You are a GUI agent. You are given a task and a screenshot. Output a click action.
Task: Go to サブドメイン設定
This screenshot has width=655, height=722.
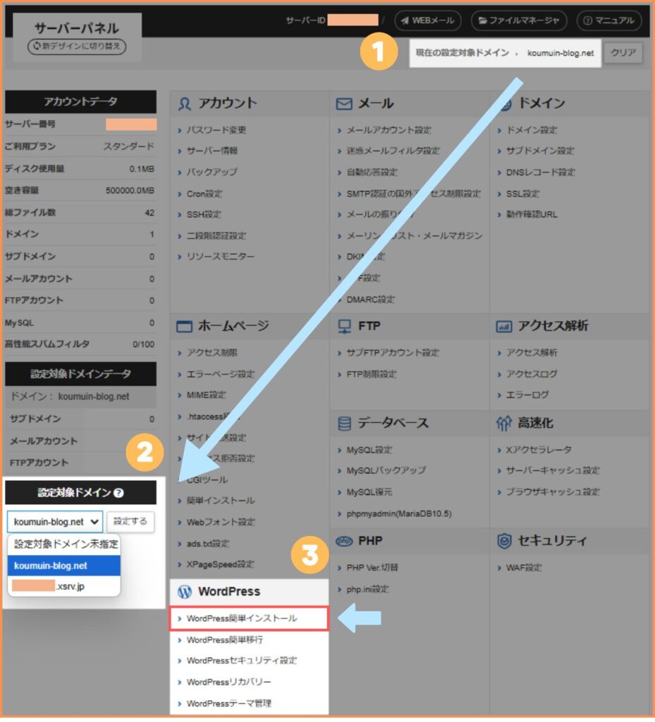(540, 151)
